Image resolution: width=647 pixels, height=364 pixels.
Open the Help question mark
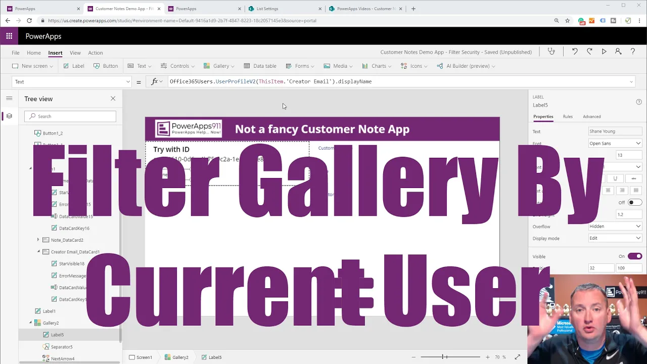pos(632,52)
